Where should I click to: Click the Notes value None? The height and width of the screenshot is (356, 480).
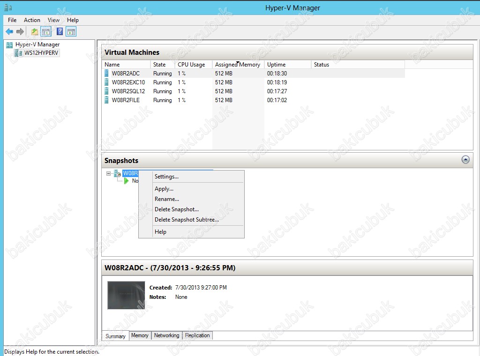coord(181,297)
